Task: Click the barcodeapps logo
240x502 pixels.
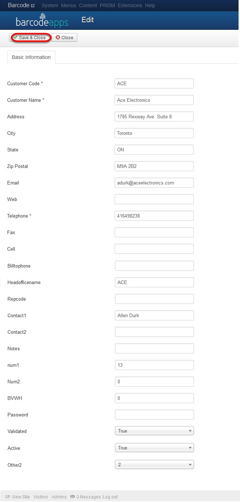Action: pyautogui.click(x=42, y=20)
